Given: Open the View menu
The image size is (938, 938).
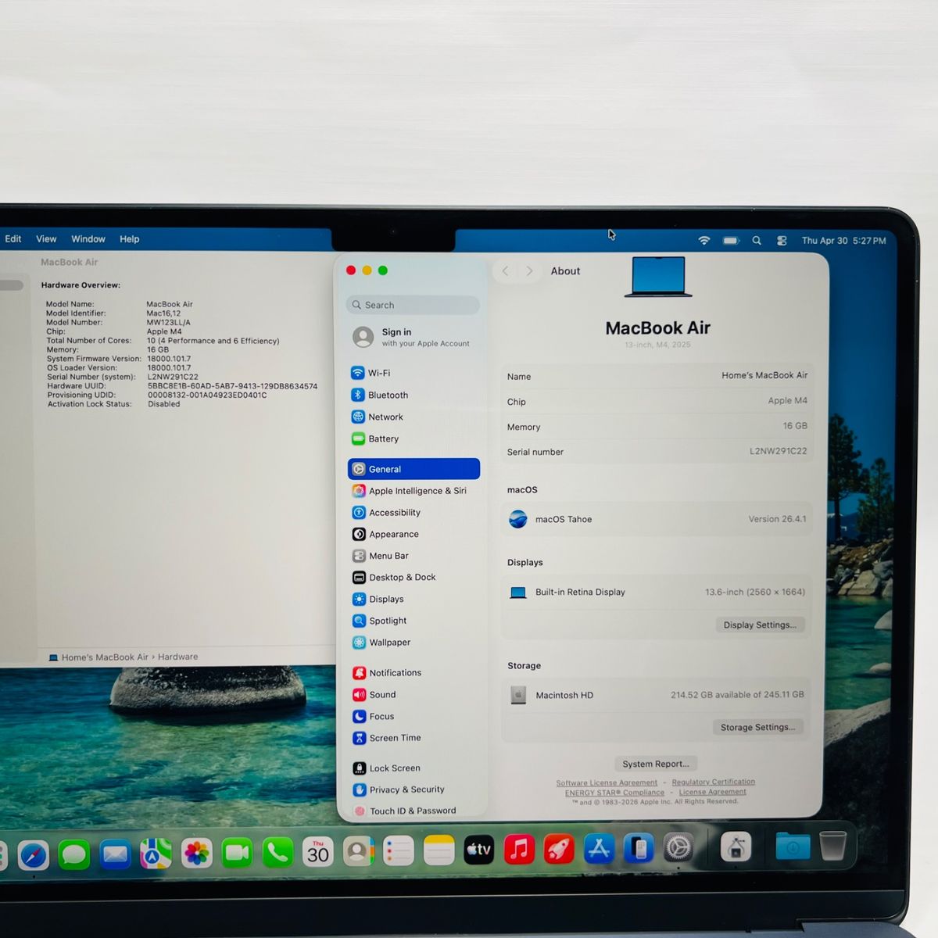Looking at the screenshot, I should [46, 239].
